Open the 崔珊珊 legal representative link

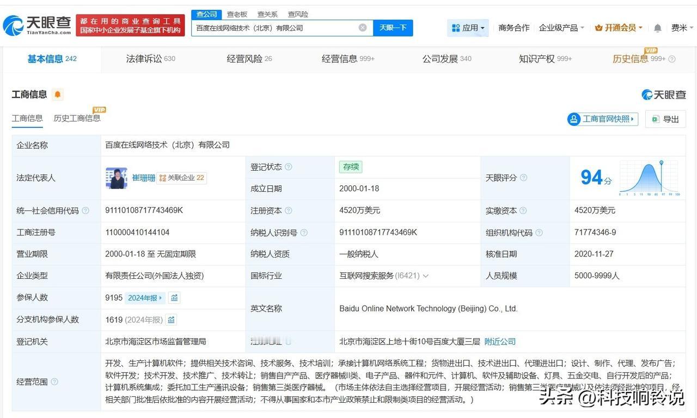[x=144, y=178]
